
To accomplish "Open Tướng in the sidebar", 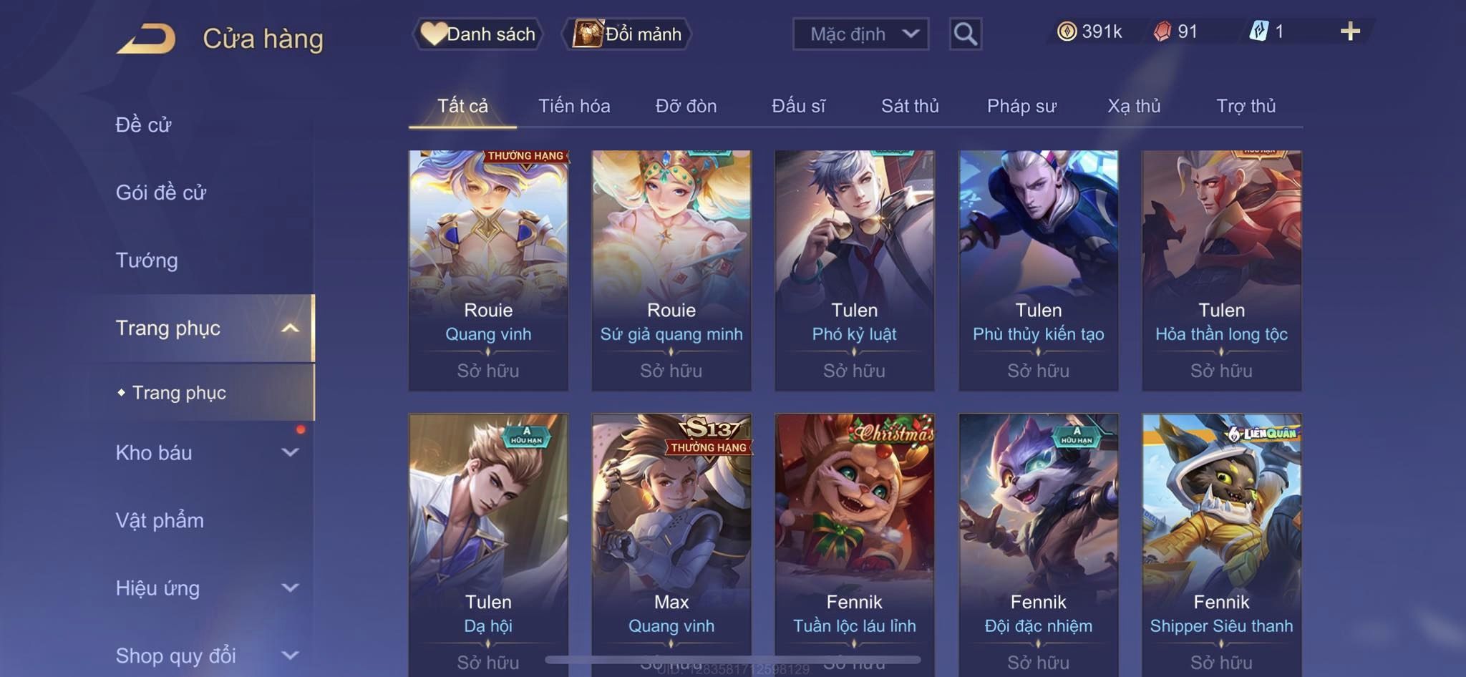I will pos(147,260).
